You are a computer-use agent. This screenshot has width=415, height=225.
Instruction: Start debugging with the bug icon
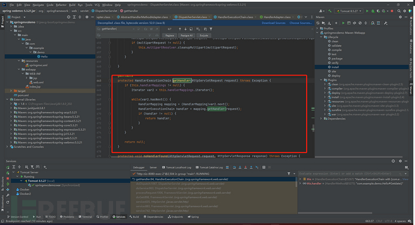coord(373,11)
